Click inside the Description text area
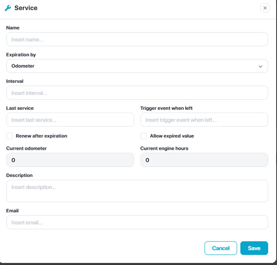The image size is (277, 265). 137,191
